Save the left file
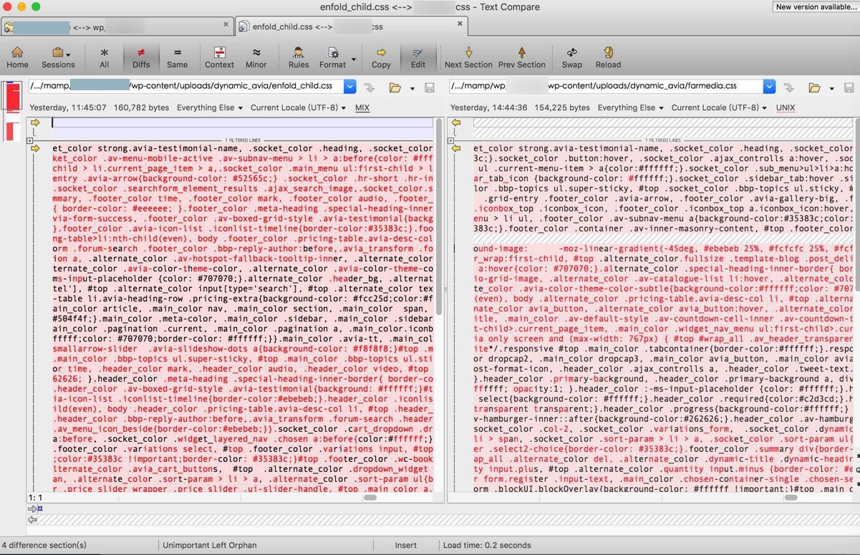This screenshot has height=555, width=860. [x=430, y=87]
